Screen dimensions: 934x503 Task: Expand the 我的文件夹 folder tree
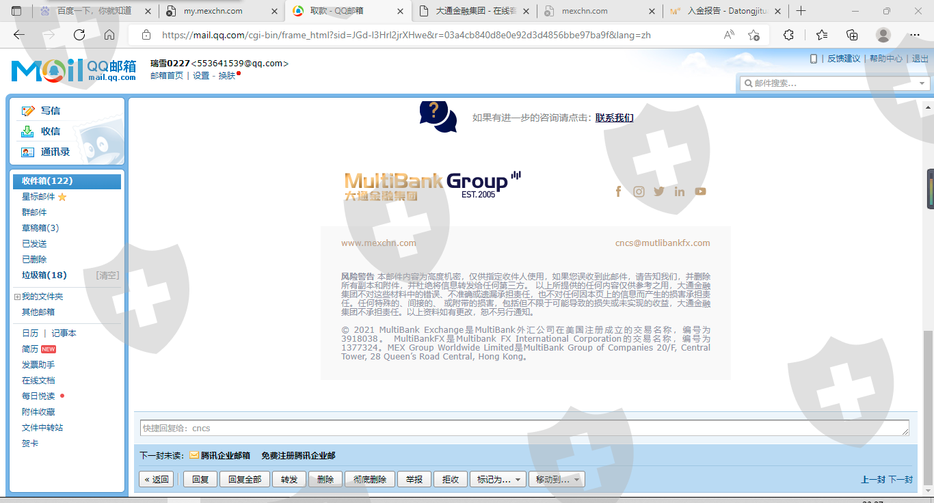point(17,297)
